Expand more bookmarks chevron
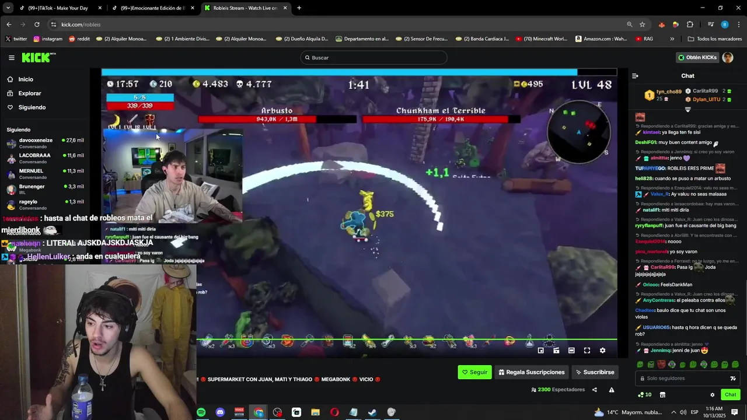747x420 pixels. click(672, 39)
